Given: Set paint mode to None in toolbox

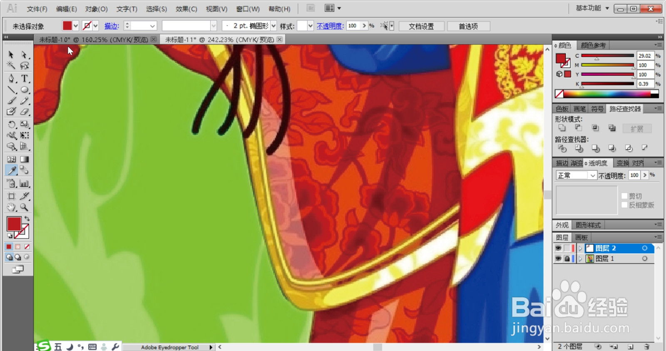Looking at the screenshot, I should (27, 246).
